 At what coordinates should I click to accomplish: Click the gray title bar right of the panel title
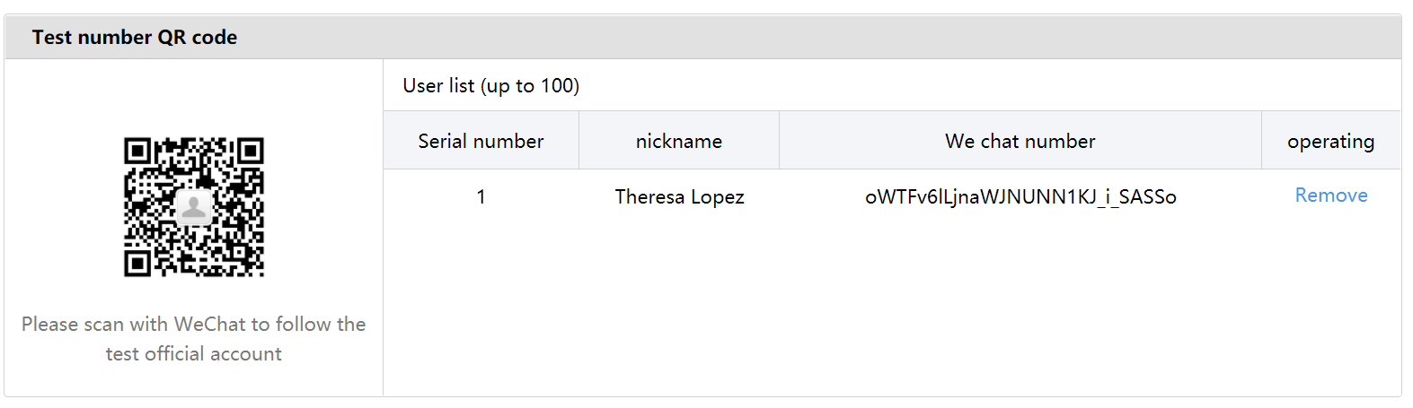[808, 38]
